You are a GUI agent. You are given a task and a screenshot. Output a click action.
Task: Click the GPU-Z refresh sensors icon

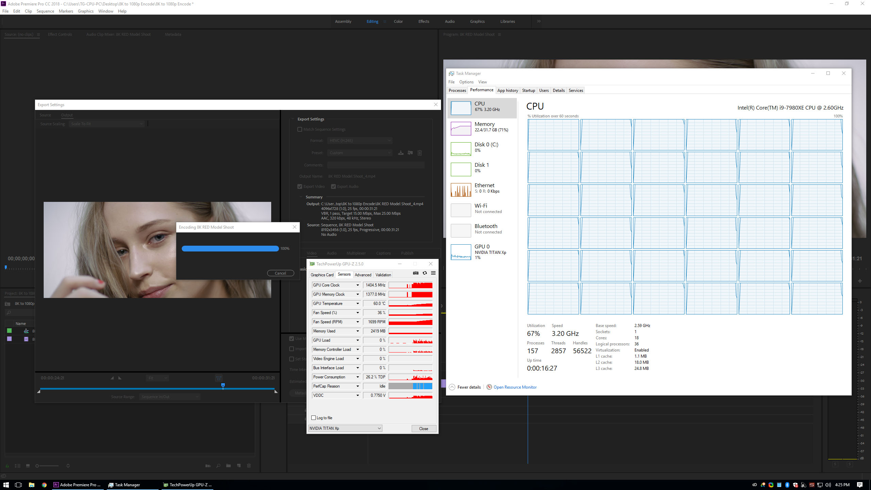[425, 273]
